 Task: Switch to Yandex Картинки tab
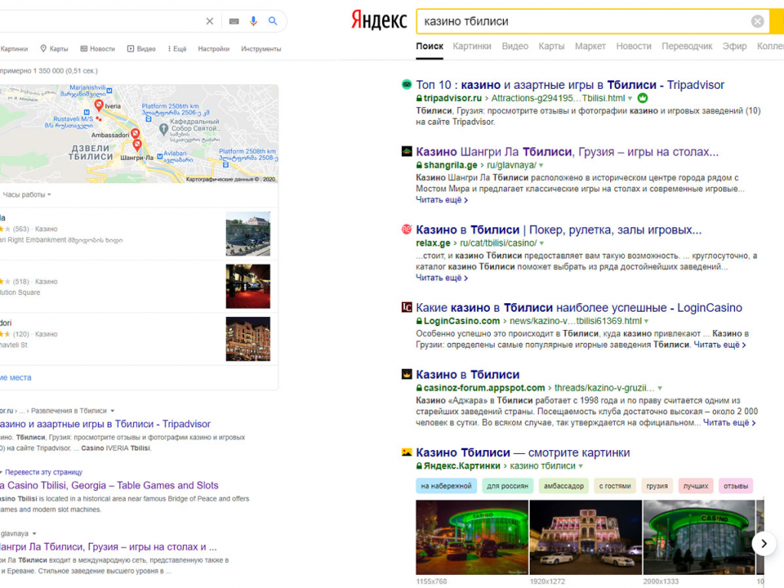(472, 46)
